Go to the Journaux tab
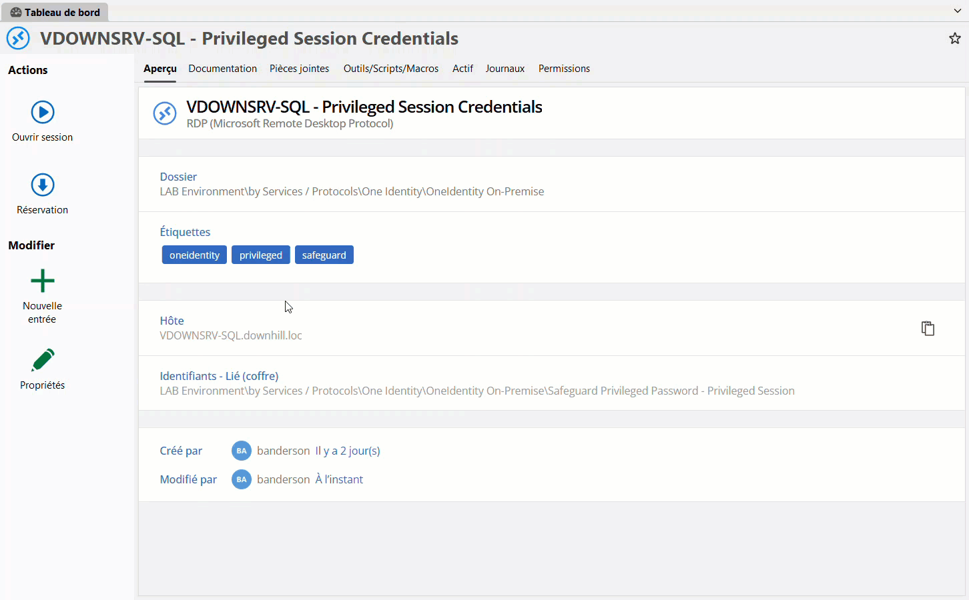Viewport: 969px width, 600px height. (x=505, y=69)
